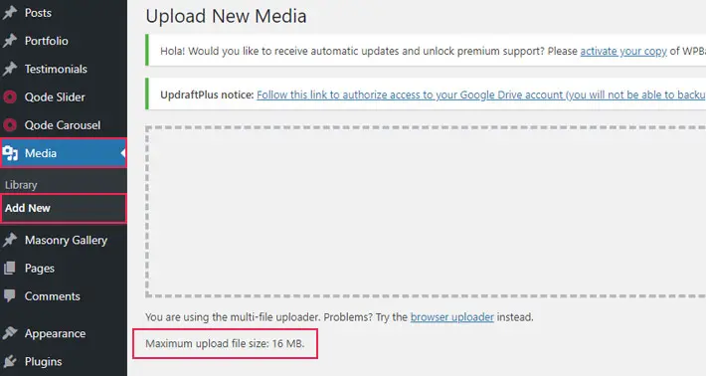Click the Comments speech bubble icon
Screen dimensions: 706x376
click(10, 295)
